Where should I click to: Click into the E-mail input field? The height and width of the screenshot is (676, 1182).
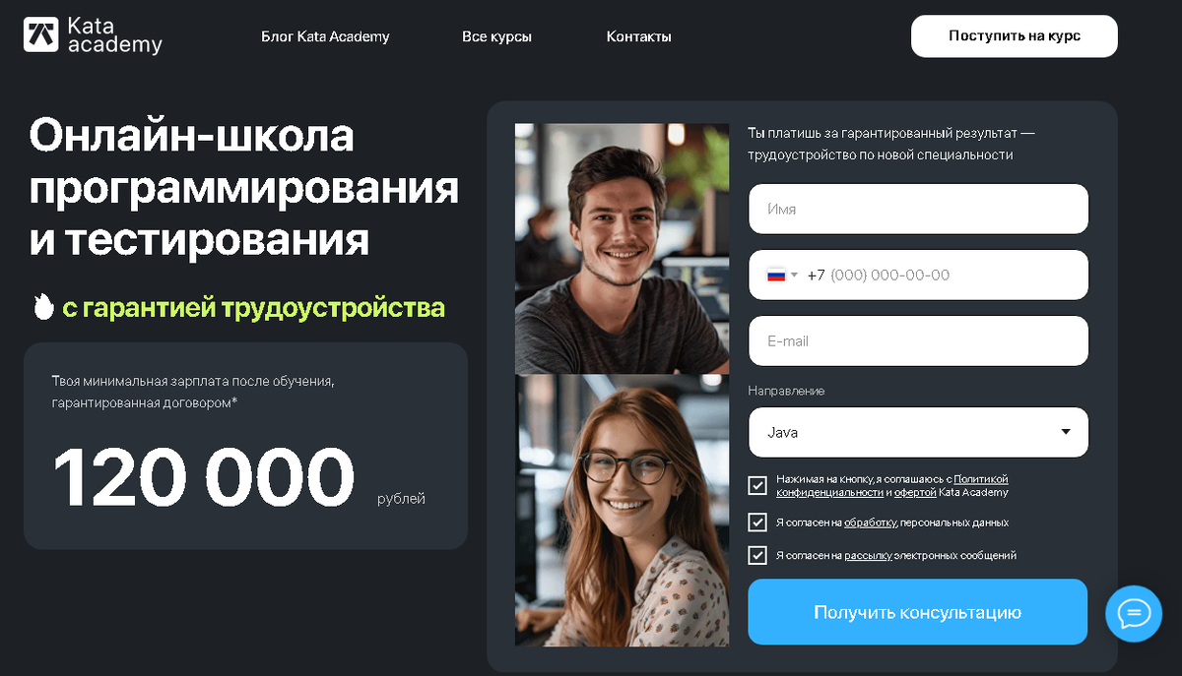click(x=918, y=340)
